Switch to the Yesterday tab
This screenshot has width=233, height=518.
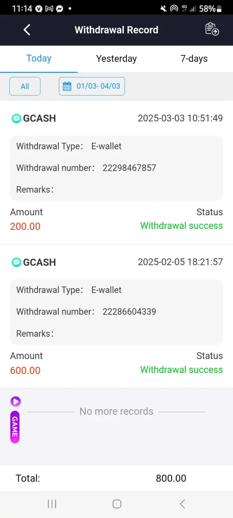click(x=116, y=59)
